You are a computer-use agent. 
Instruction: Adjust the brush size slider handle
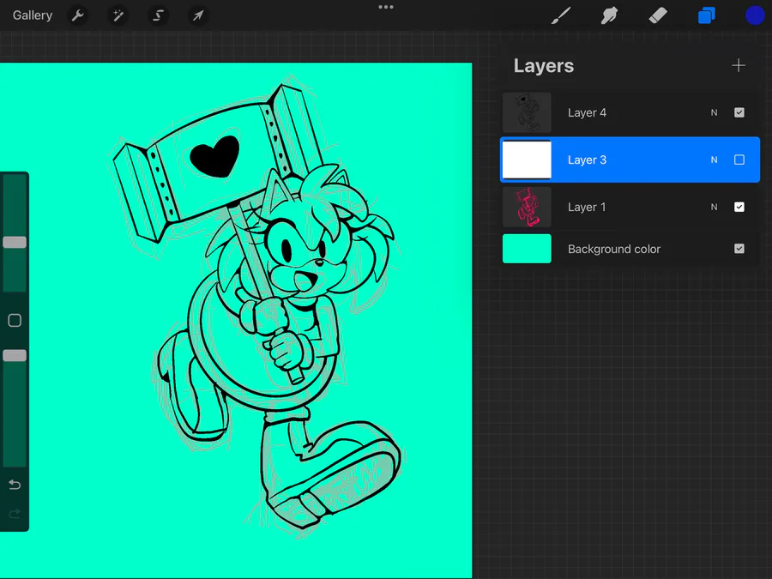(x=15, y=242)
